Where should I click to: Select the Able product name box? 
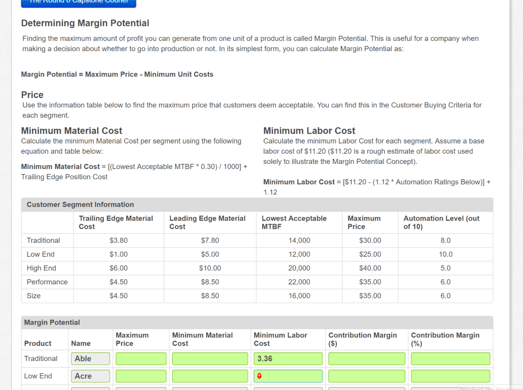point(90,359)
